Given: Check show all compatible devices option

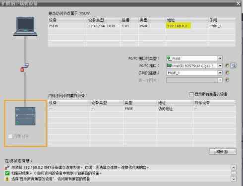Looking at the screenshot, I should pyautogui.click(x=191, y=95).
